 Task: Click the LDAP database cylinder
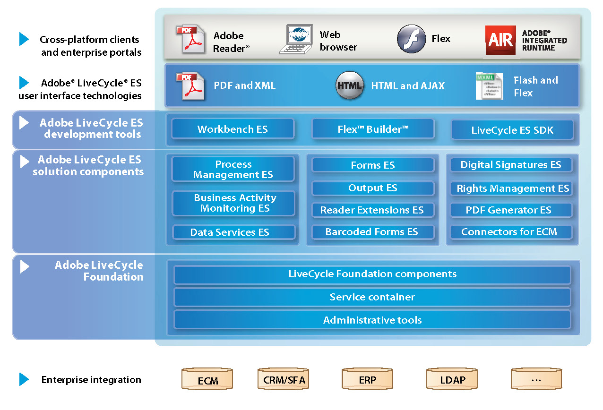[452, 379]
